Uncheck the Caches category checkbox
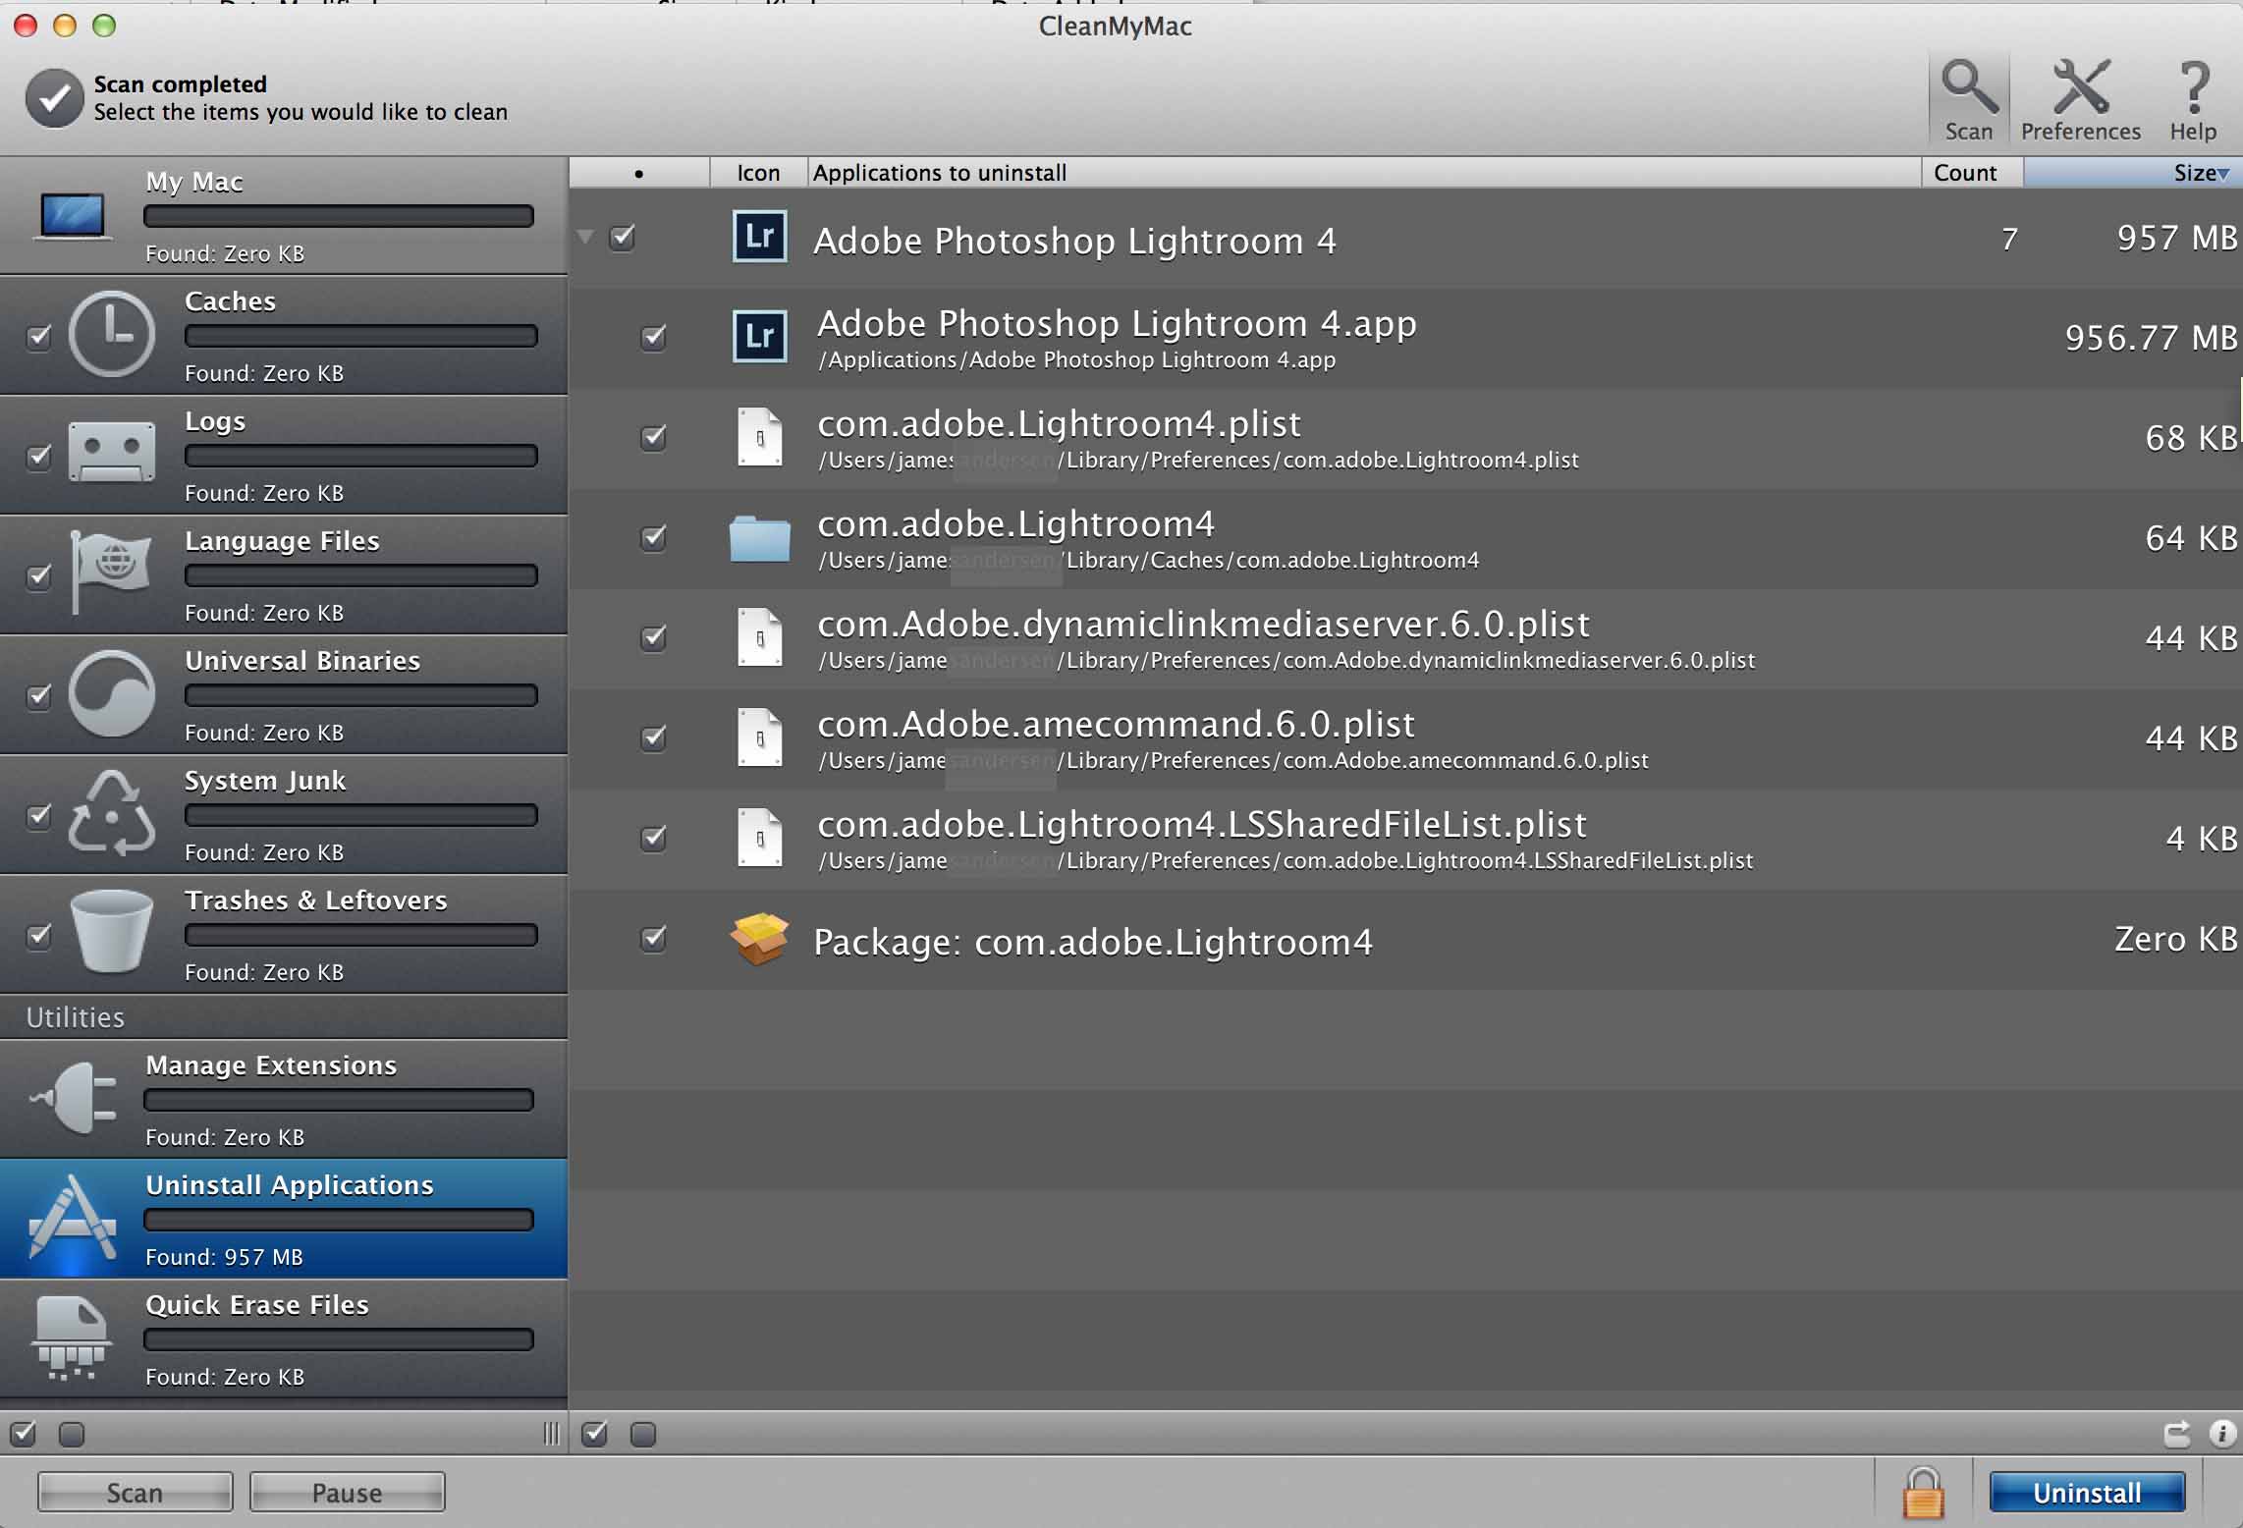This screenshot has width=2243, height=1528. (38, 337)
